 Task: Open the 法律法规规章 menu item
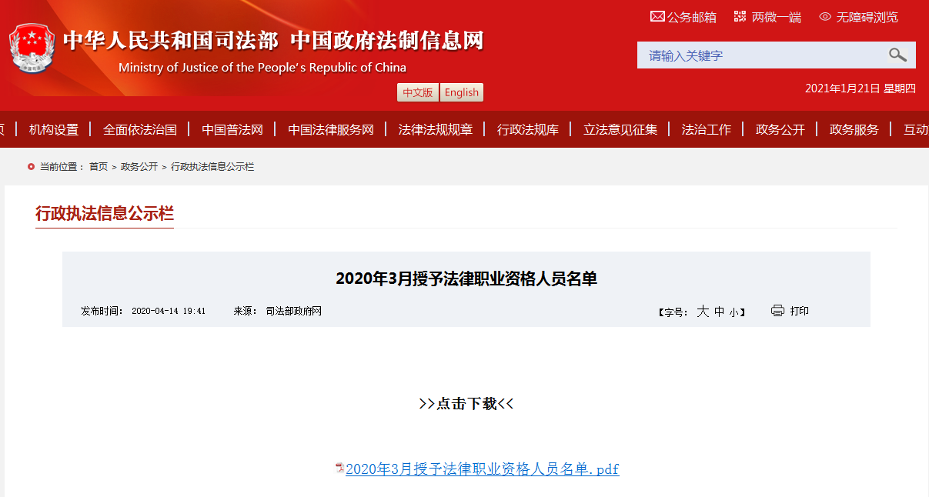pyautogui.click(x=436, y=129)
